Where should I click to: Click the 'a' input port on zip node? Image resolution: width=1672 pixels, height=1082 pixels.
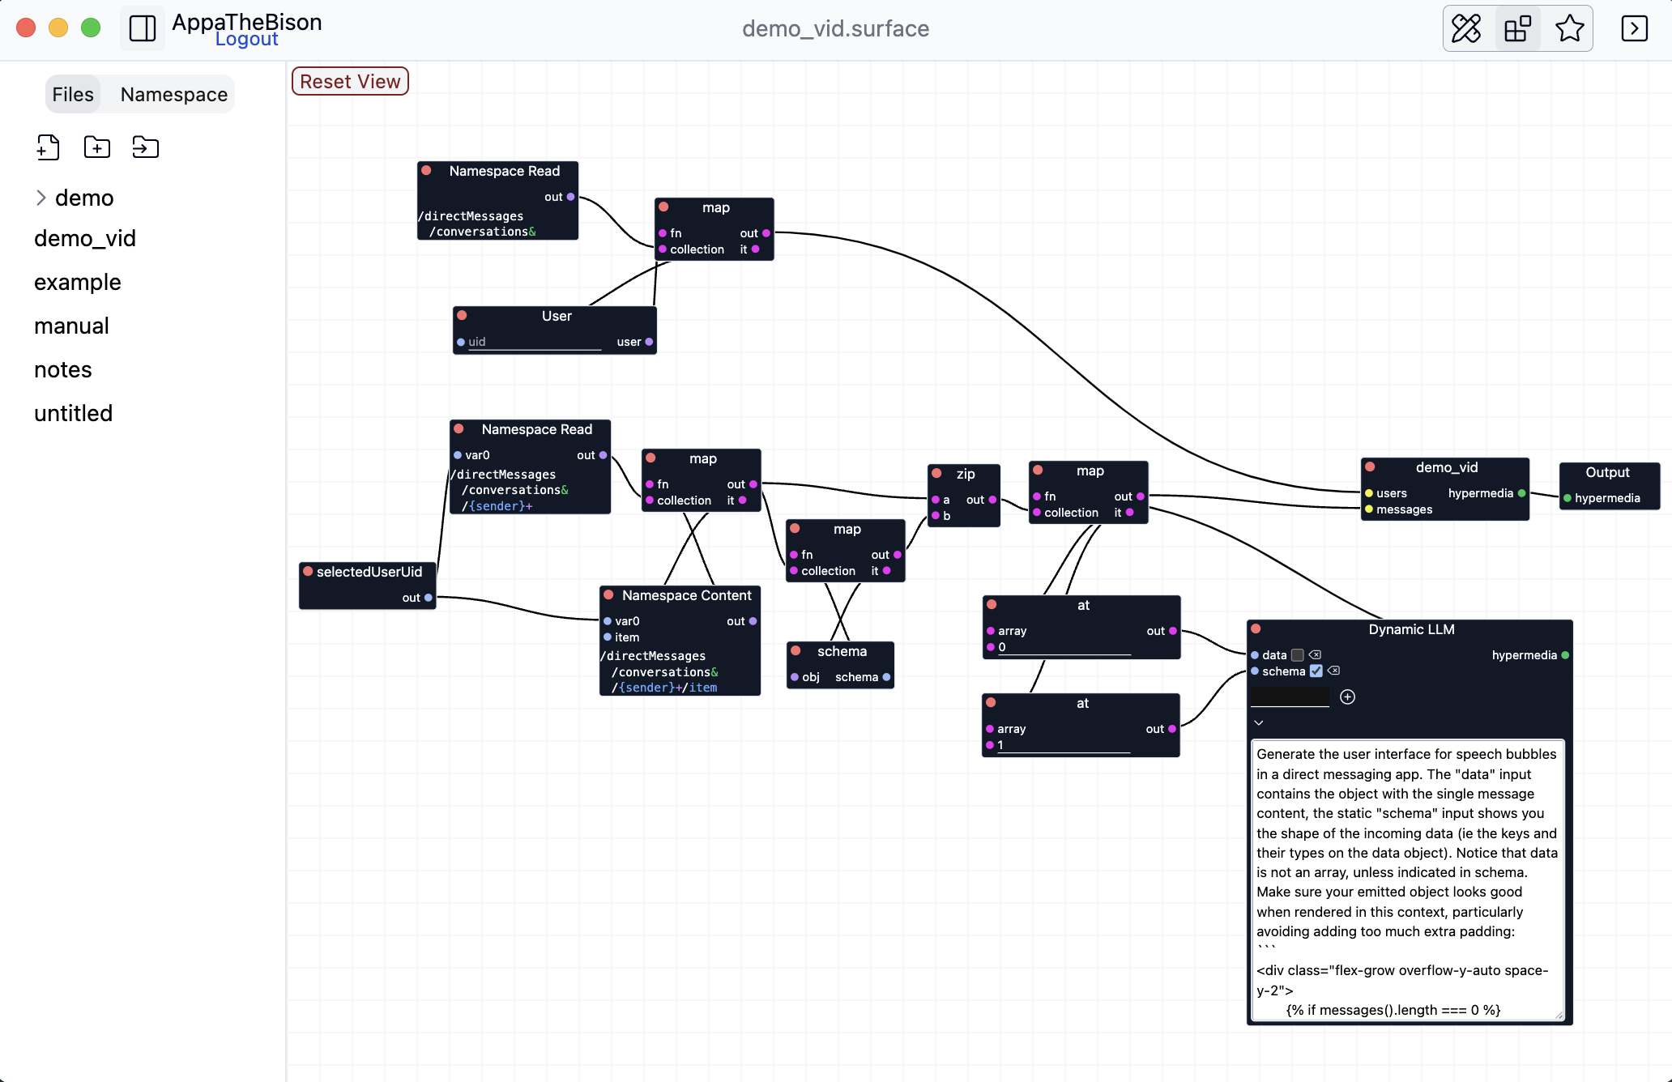[936, 500]
